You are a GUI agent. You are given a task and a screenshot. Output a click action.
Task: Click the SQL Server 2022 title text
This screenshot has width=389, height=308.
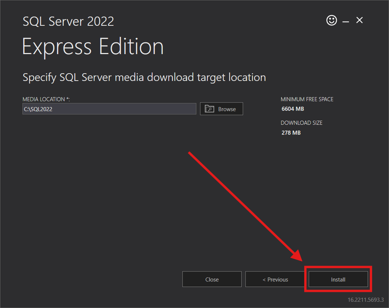click(68, 21)
